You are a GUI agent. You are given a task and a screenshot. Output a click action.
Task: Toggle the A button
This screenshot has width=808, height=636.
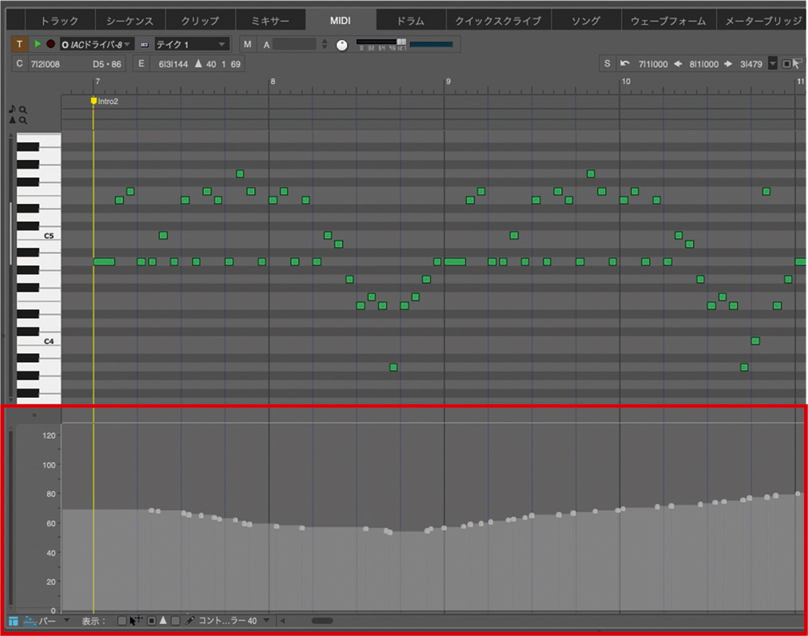tap(266, 45)
